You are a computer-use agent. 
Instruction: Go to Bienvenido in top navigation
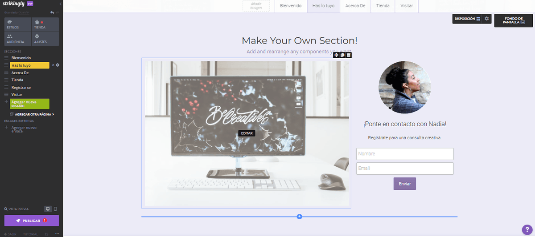pos(291,6)
